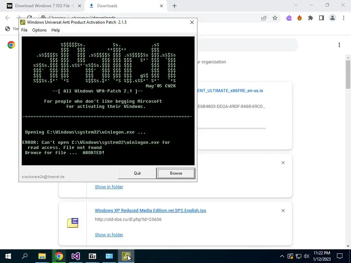Click the download progress bar

tap(231, 128)
